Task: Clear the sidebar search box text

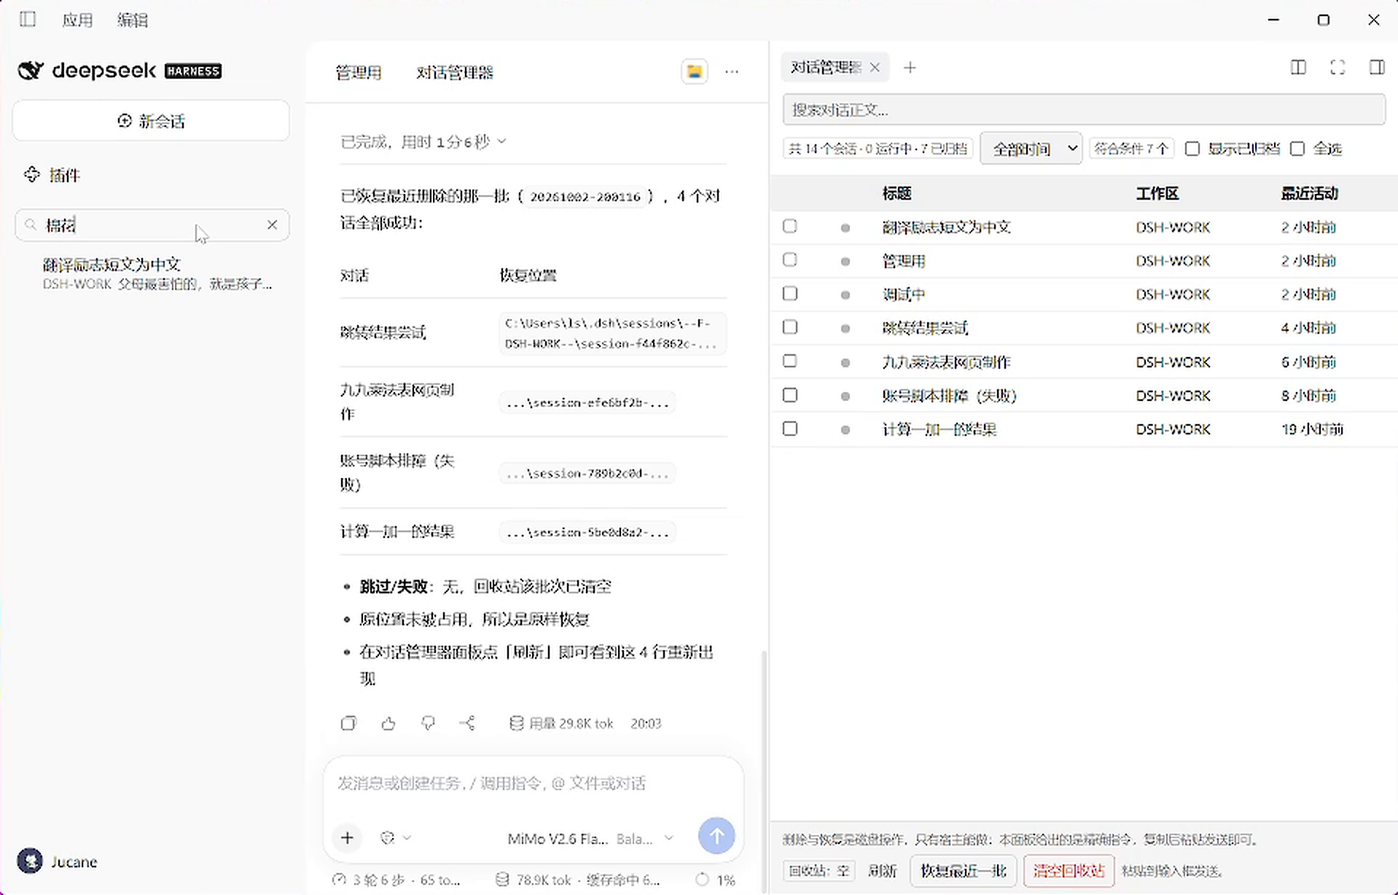Action: [272, 225]
